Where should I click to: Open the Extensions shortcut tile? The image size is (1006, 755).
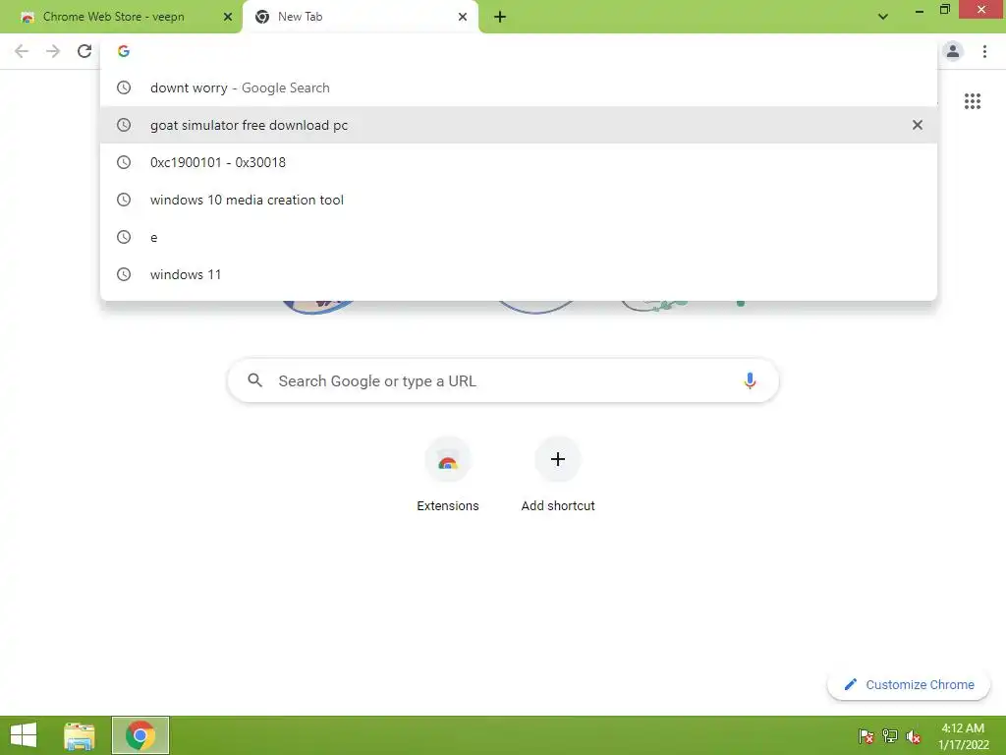448,460
